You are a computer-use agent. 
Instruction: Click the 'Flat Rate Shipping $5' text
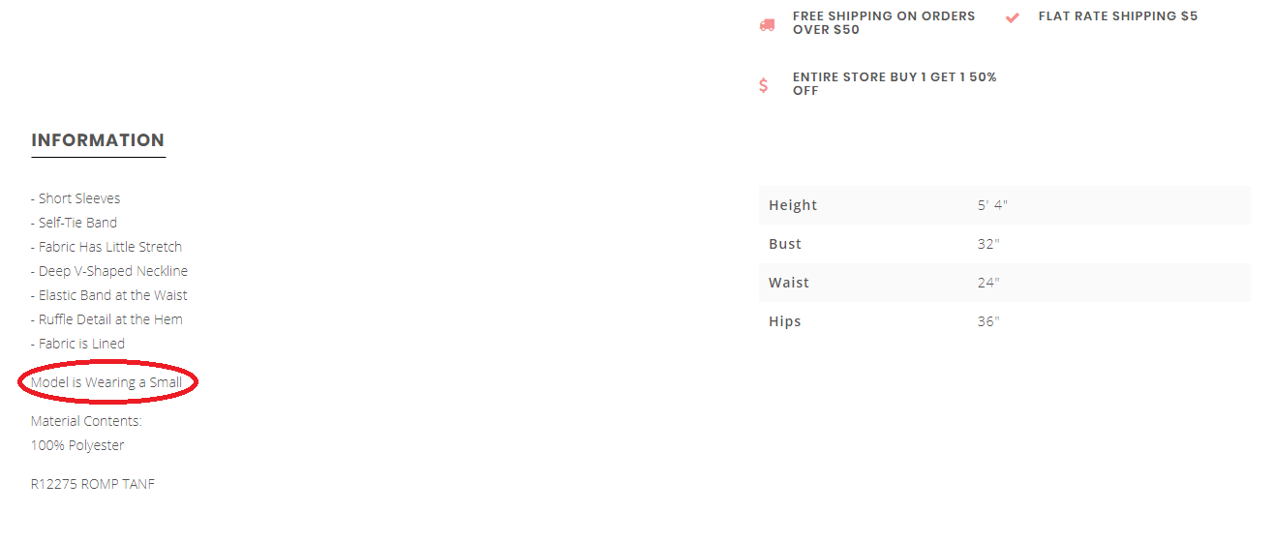tap(1118, 16)
